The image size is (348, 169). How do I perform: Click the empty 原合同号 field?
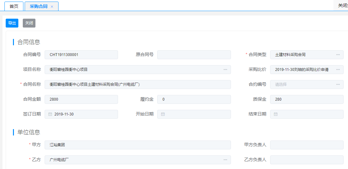point(194,55)
